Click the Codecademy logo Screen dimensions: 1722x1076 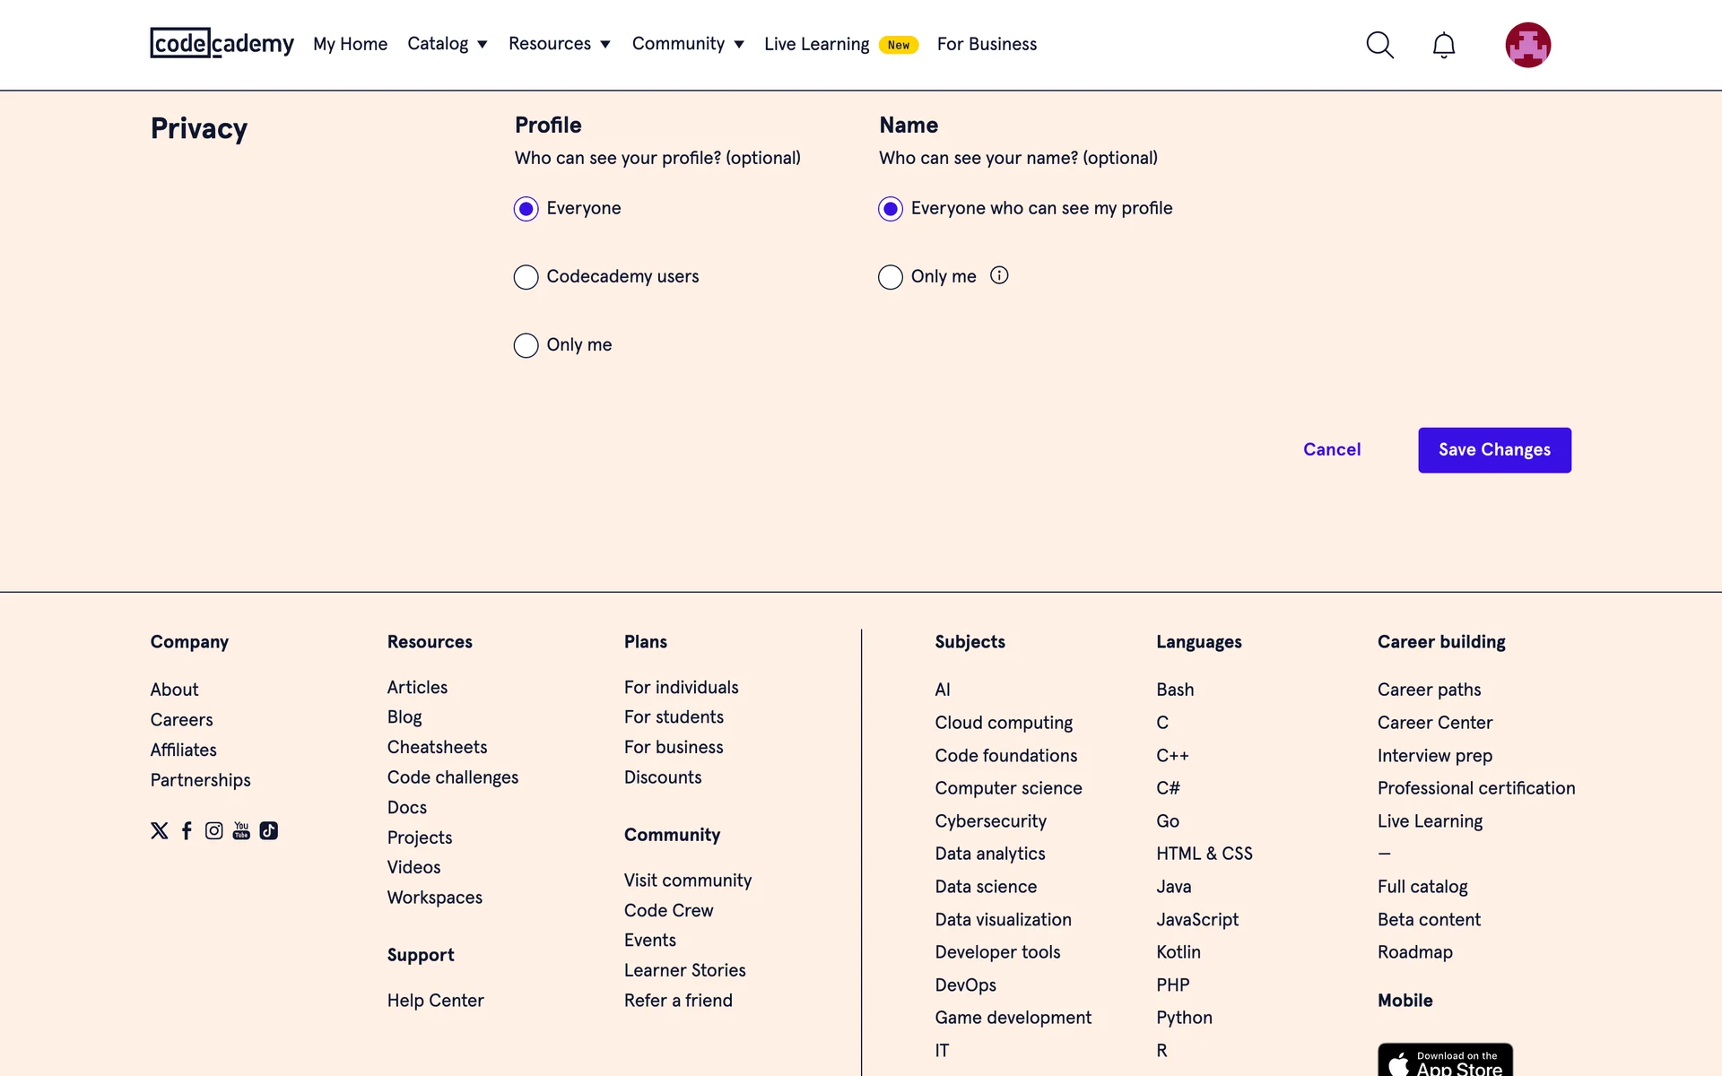(222, 43)
